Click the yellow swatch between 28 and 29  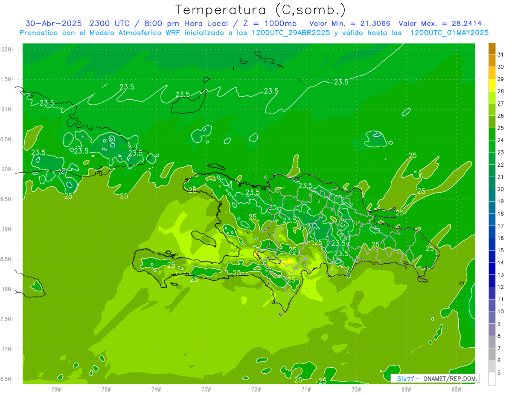tap(492, 85)
